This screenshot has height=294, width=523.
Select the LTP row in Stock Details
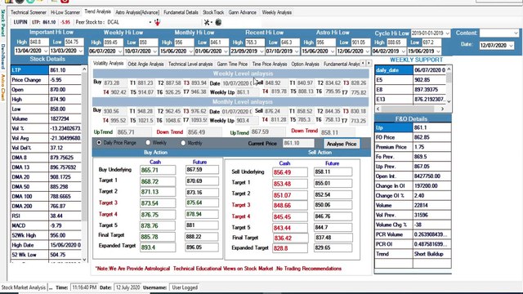pos(46,70)
